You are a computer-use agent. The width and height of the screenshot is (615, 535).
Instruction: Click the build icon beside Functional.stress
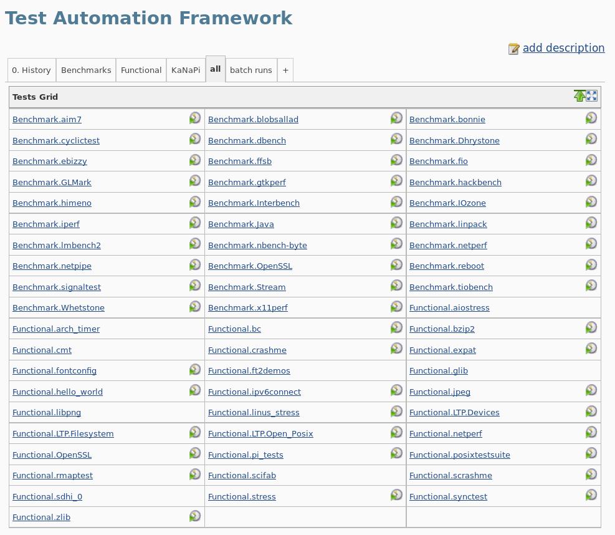(x=396, y=495)
